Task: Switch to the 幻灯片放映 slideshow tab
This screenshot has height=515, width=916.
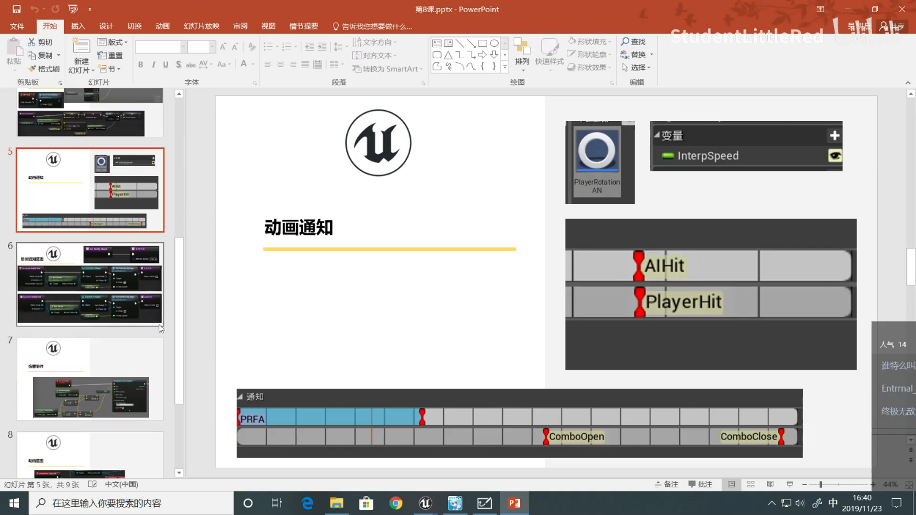Action: (201, 26)
